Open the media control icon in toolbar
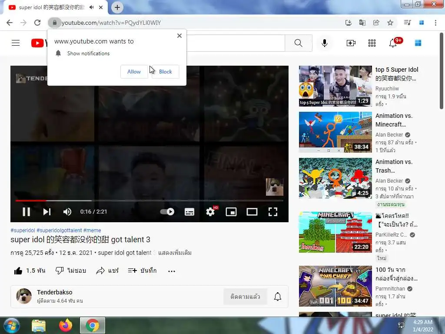445x334 pixels. click(408, 23)
